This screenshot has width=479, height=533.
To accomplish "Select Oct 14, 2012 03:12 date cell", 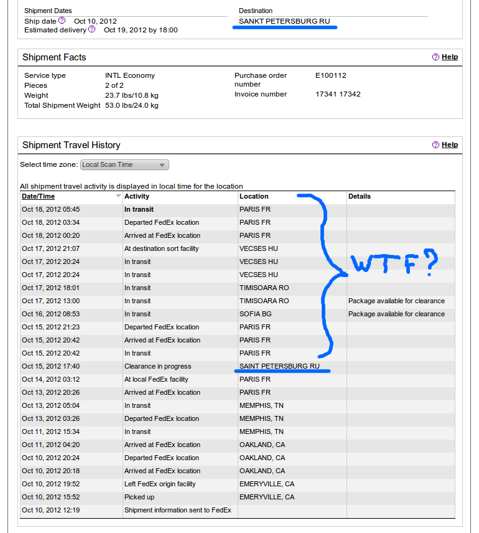I will tap(50, 379).
